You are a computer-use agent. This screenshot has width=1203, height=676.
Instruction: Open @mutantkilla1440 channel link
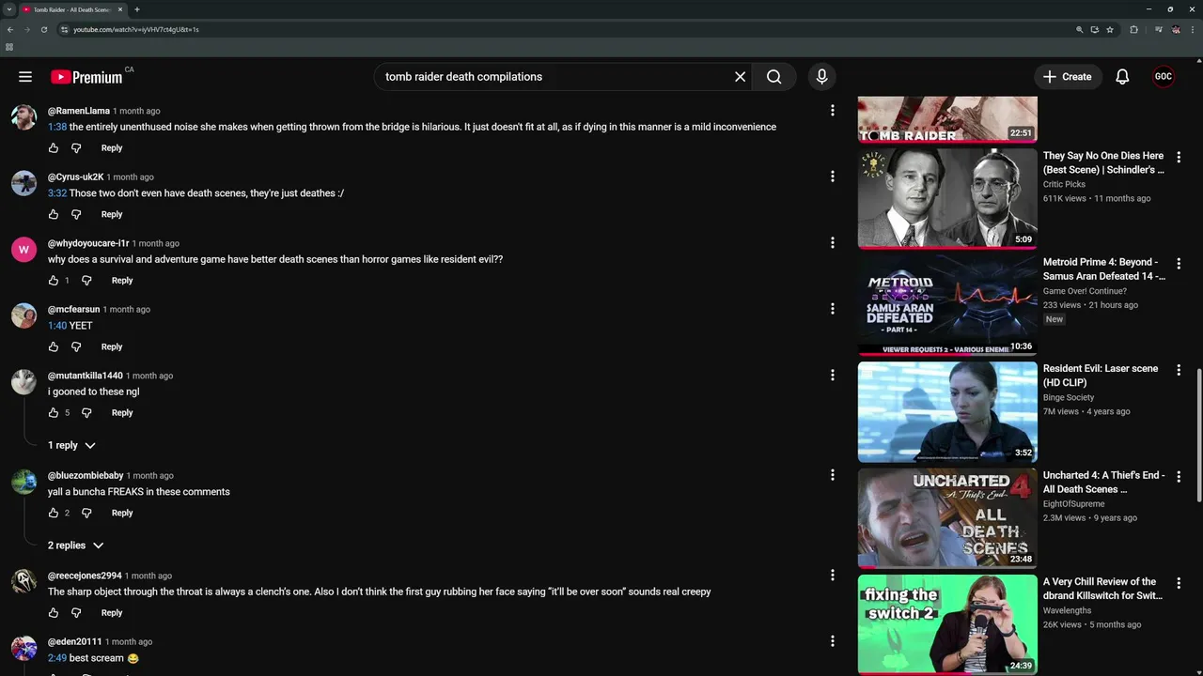[86, 376]
